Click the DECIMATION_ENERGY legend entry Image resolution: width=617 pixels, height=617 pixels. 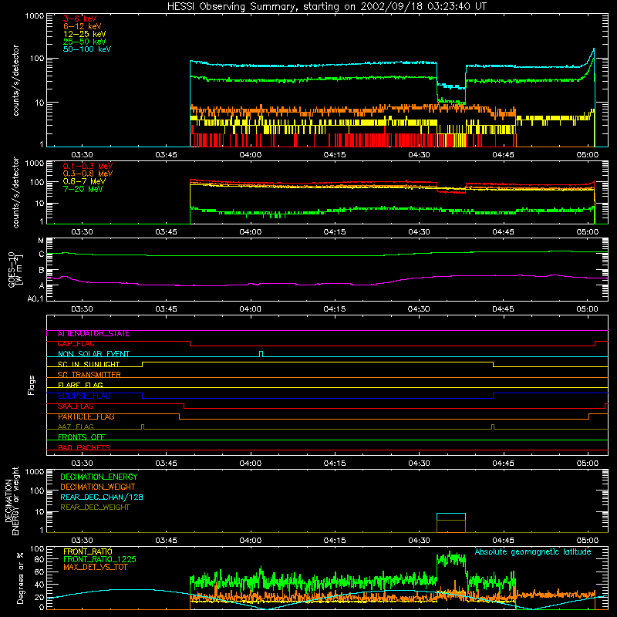[x=99, y=477]
